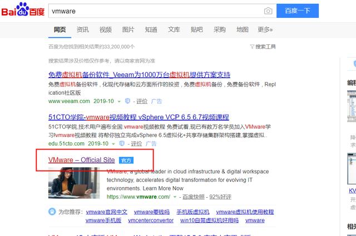Image resolution: width=356 pixels, height=236 pixels.
Task: Select suggestion vmware要钱吗
Action: [x=152, y=212]
